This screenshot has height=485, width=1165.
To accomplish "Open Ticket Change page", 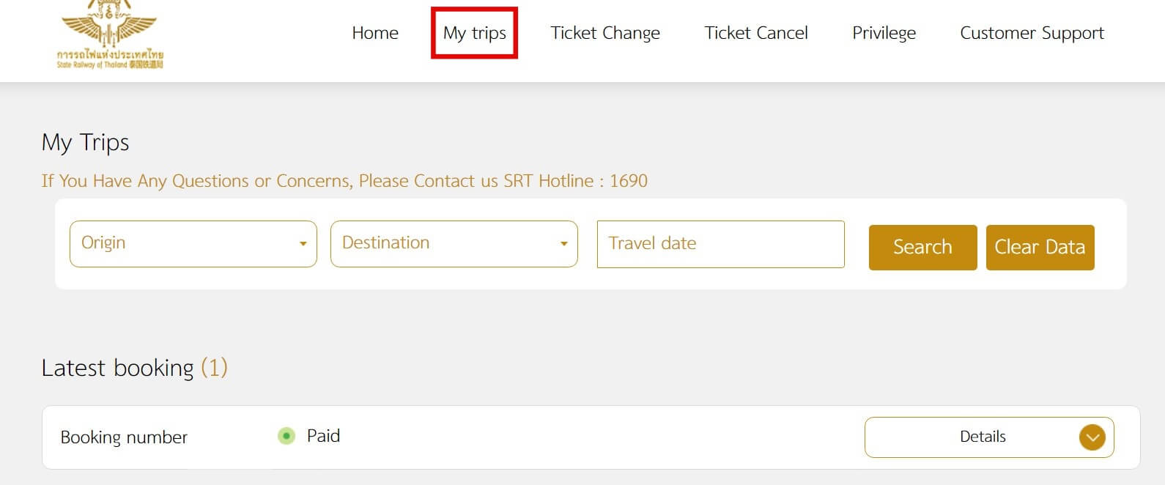I will click(x=605, y=33).
